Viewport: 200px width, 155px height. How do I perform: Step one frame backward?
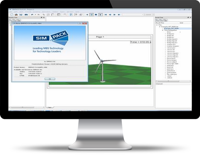(x=110, y=15)
